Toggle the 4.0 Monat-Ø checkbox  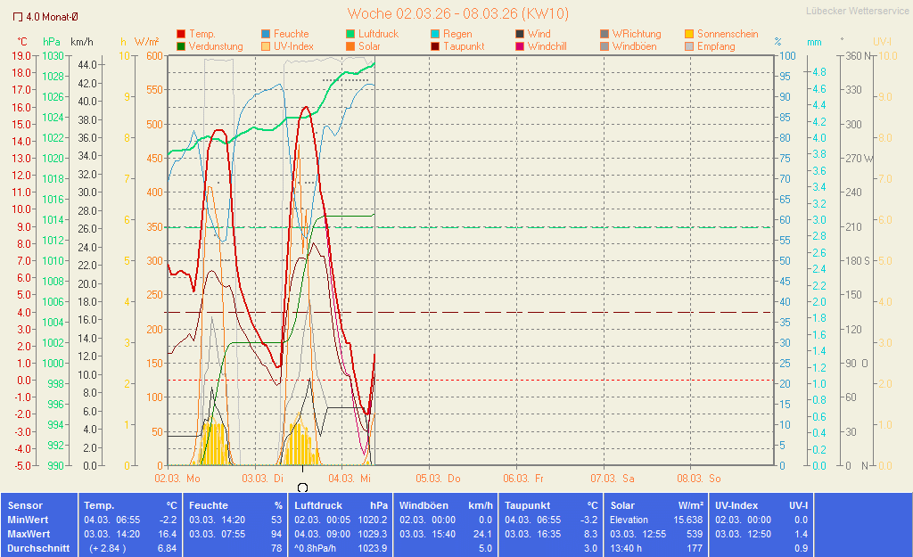[18, 17]
